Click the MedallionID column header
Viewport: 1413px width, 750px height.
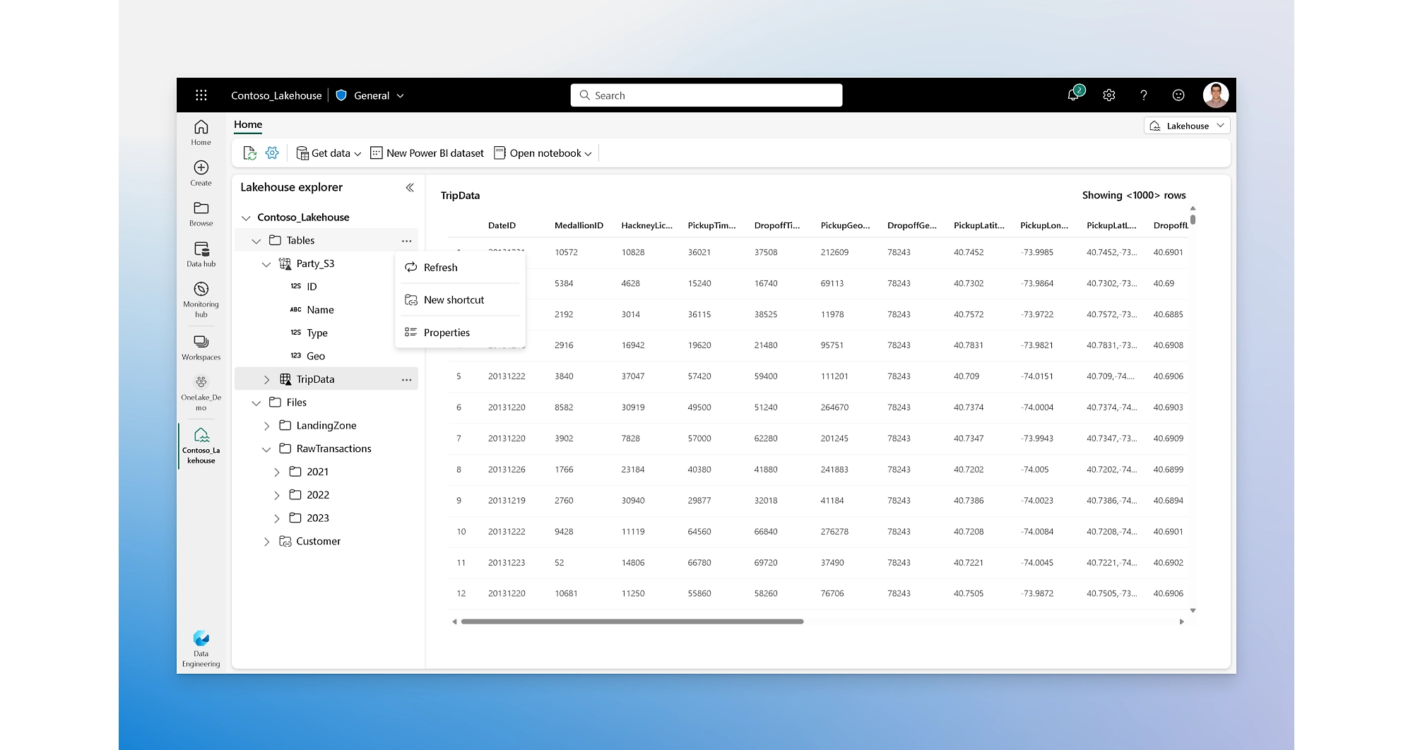579,225
